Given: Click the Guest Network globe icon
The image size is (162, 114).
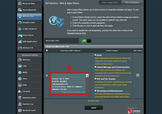Looking at the screenshot, I should pyautogui.click(x=20, y=10).
